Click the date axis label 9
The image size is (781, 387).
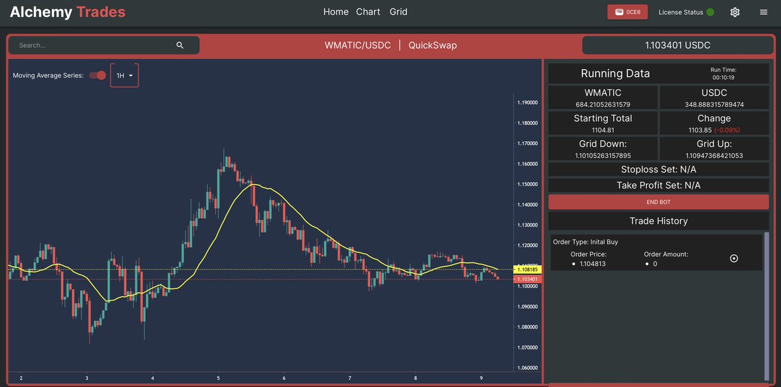pyautogui.click(x=481, y=378)
